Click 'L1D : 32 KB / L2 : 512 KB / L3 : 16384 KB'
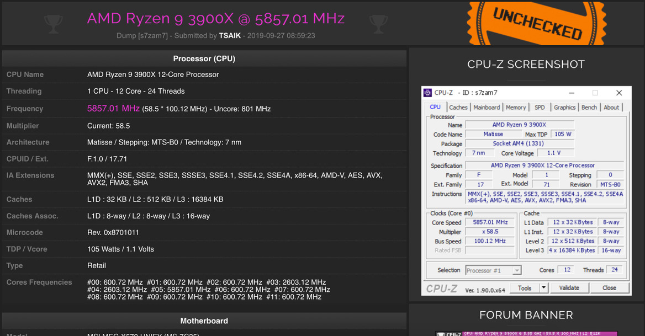Viewport: 645px width, 336px height. [x=155, y=200]
